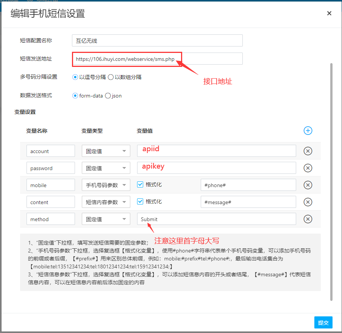Close the 编辑手机短信设置 dialog
This screenshot has height=333, width=342.
[x=329, y=13]
